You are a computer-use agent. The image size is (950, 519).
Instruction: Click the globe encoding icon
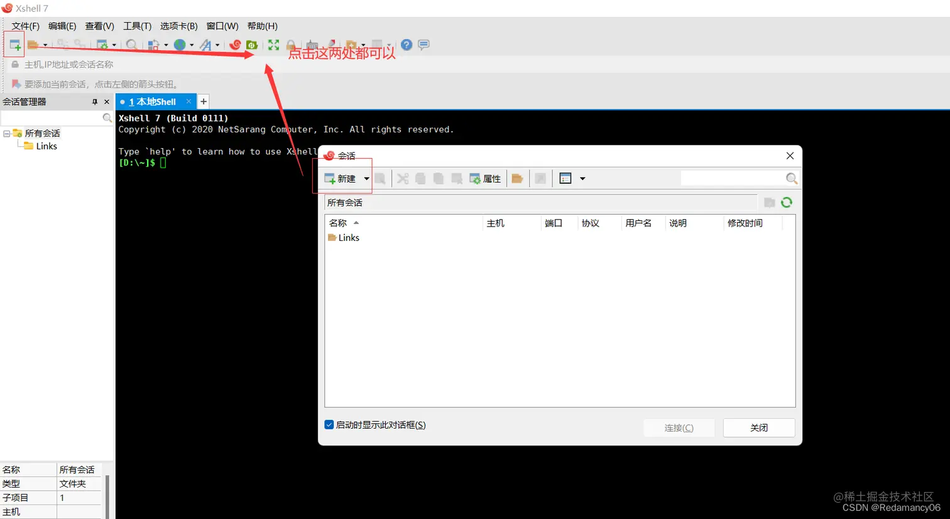tap(180, 45)
